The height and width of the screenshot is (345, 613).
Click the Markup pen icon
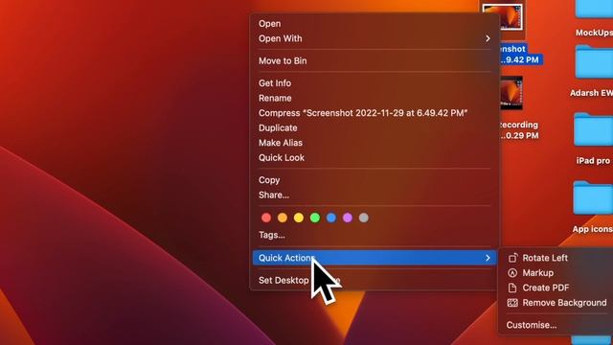512,272
